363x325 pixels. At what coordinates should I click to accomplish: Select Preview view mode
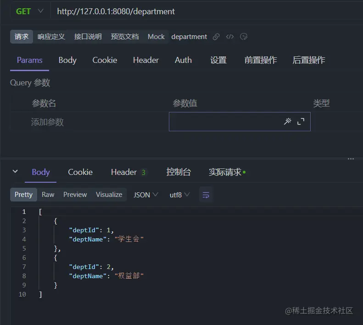(x=75, y=195)
